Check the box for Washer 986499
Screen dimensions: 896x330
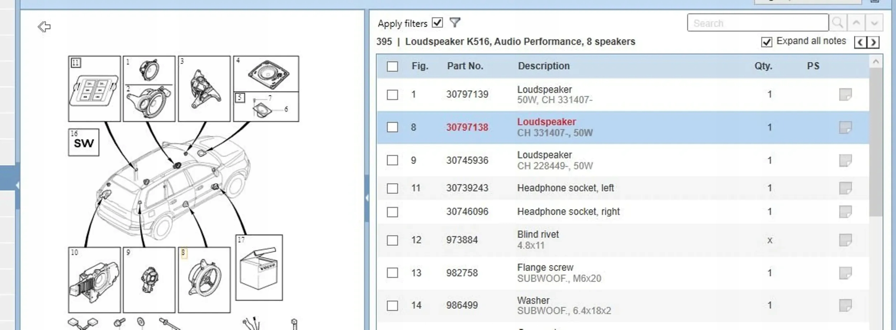tap(392, 306)
